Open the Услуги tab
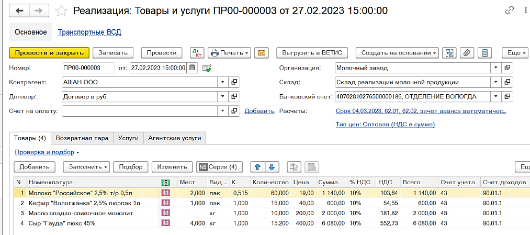The height and width of the screenshot is (235, 530). (x=128, y=138)
